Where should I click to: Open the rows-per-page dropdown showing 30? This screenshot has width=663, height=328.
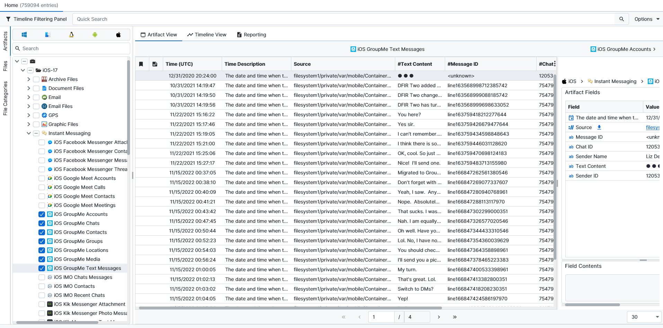tap(644, 317)
